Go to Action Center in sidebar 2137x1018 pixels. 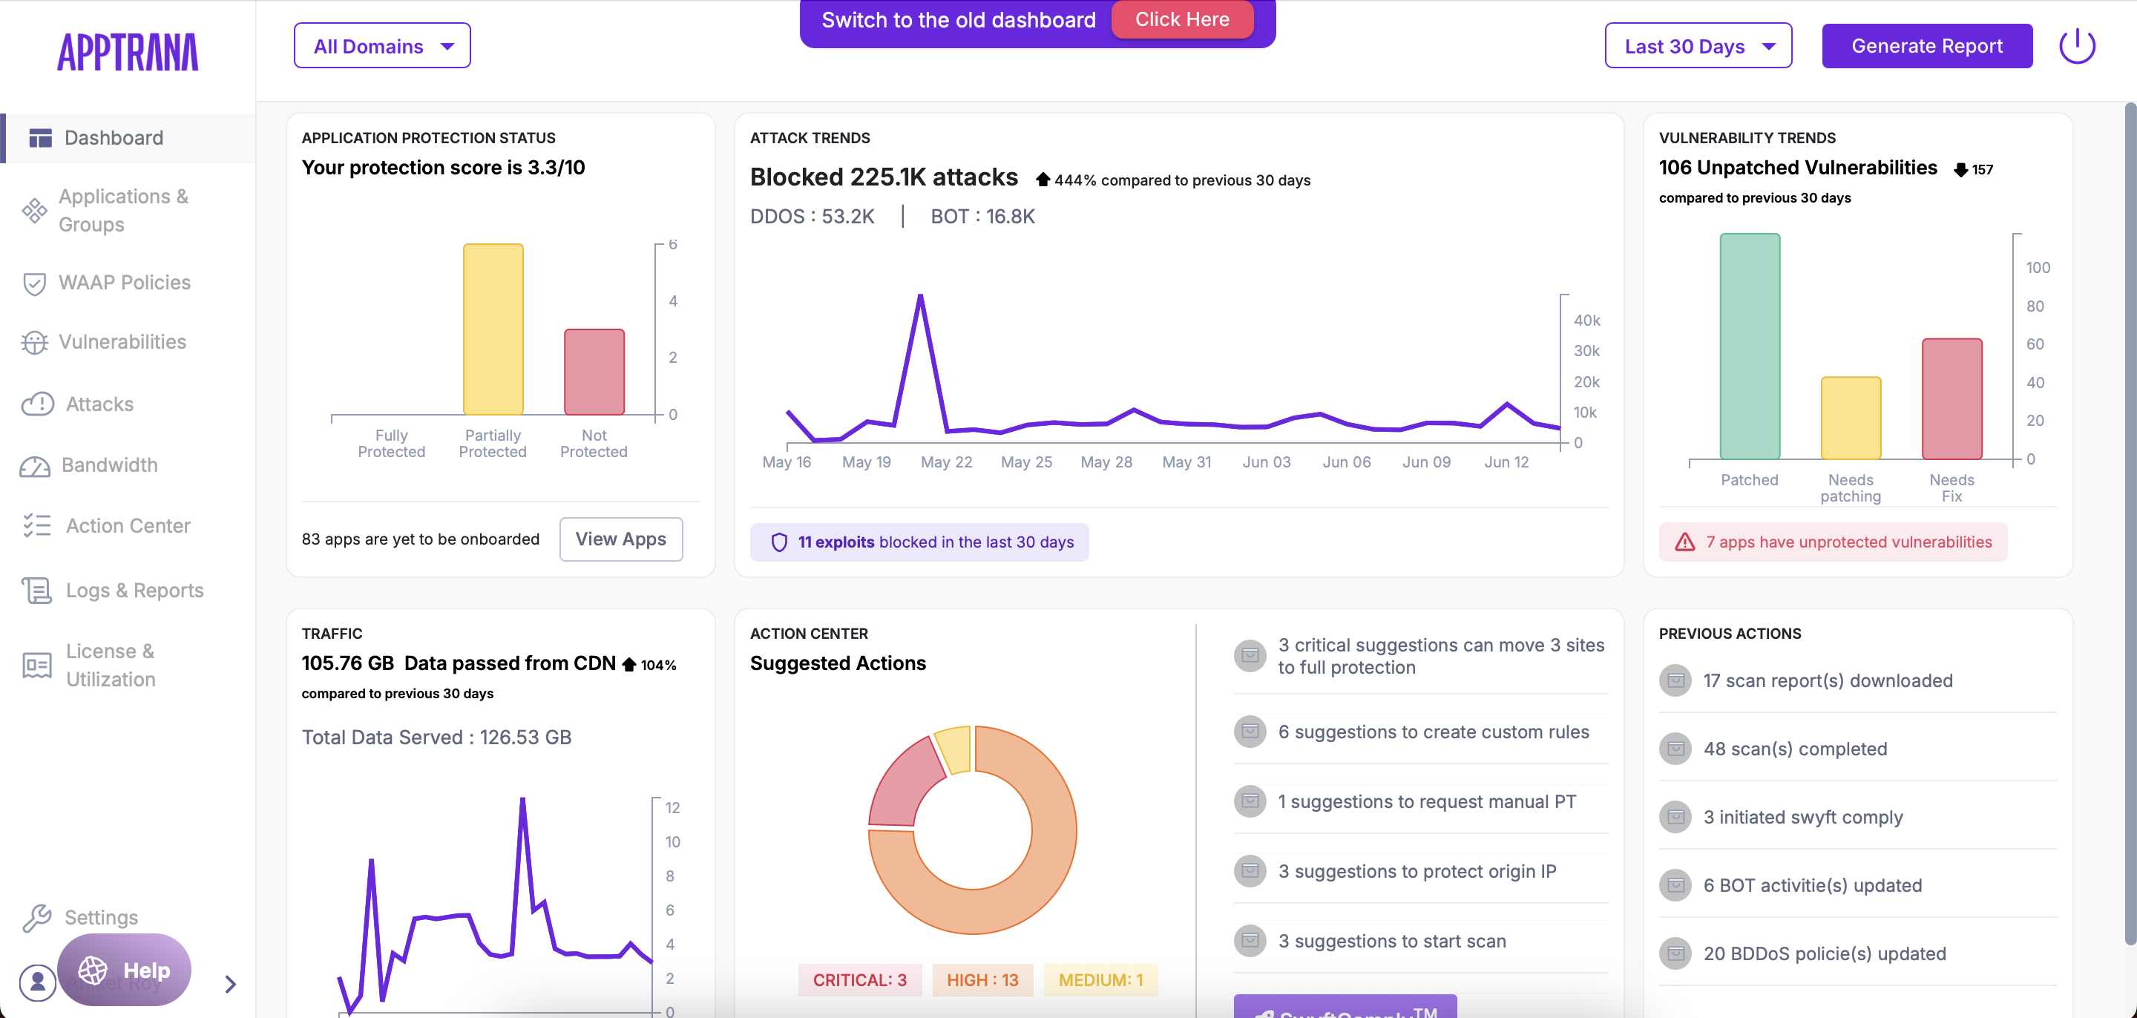[128, 526]
